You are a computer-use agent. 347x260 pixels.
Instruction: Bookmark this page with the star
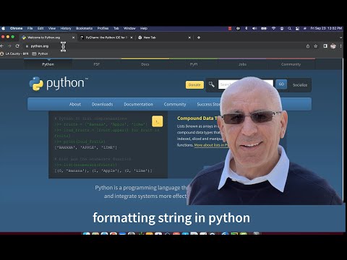(x=316, y=46)
